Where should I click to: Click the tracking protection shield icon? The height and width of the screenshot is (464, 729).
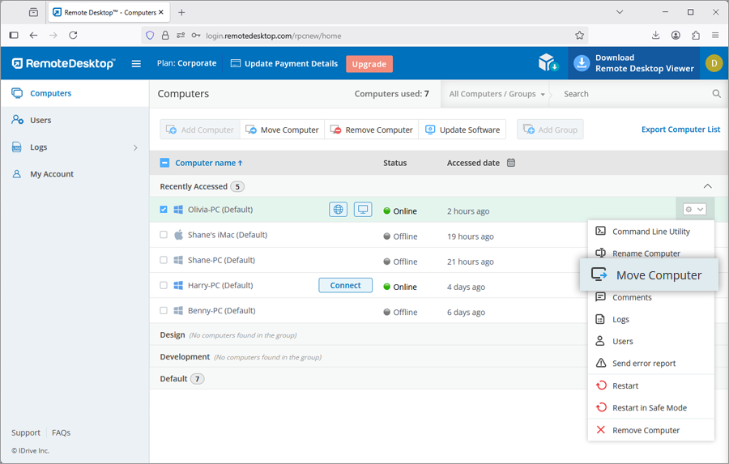[150, 36]
